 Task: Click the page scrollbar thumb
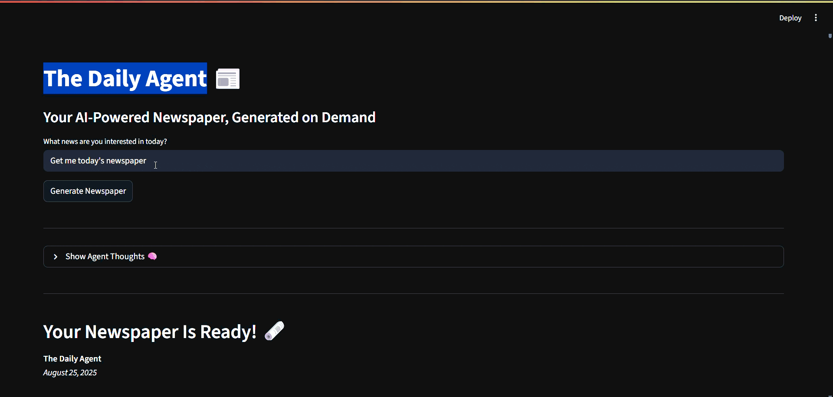pos(830,36)
